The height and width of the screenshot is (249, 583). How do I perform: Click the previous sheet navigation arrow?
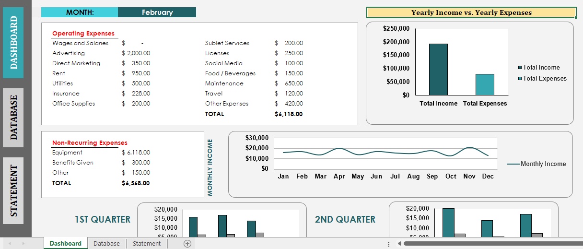pos(10,244)
